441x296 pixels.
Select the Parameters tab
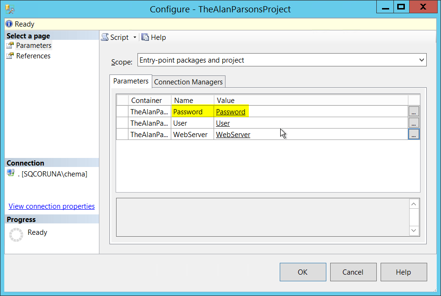click(130, 81)
